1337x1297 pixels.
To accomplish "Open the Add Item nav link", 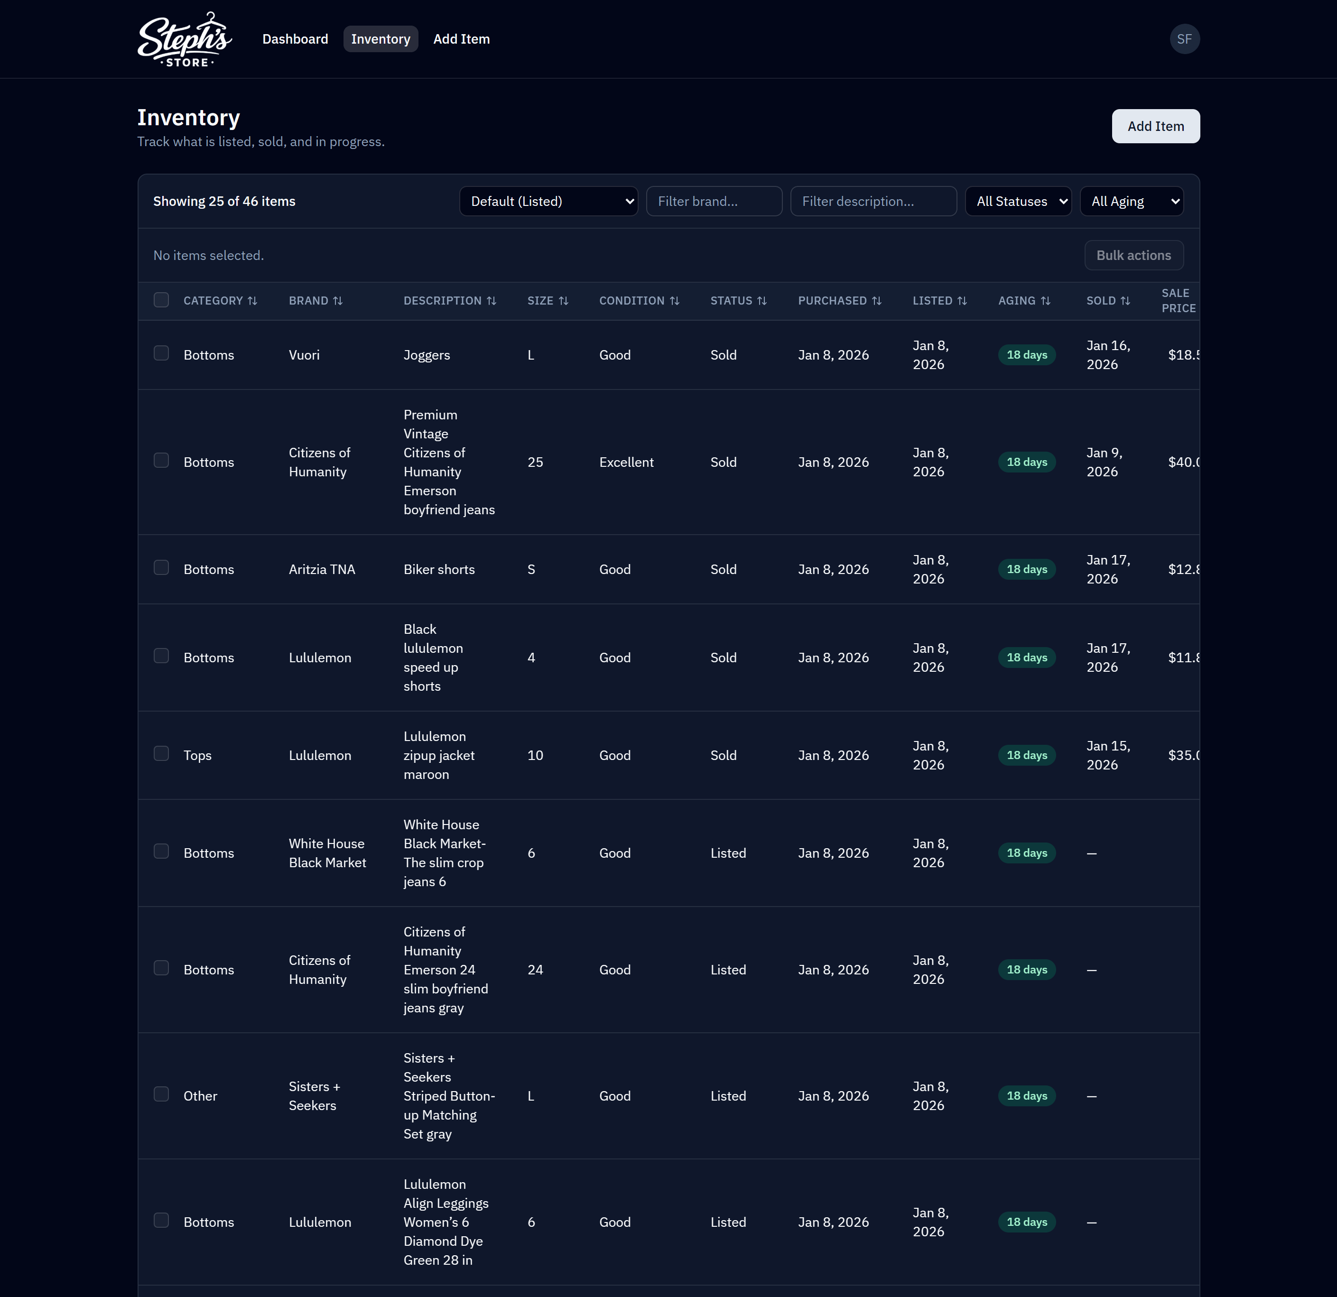I will [x=461, y=39].
